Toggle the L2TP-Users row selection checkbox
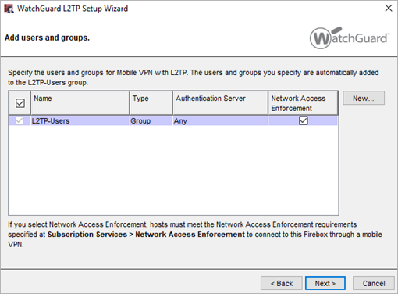398x294 pixels. click(x=20, y=120)
